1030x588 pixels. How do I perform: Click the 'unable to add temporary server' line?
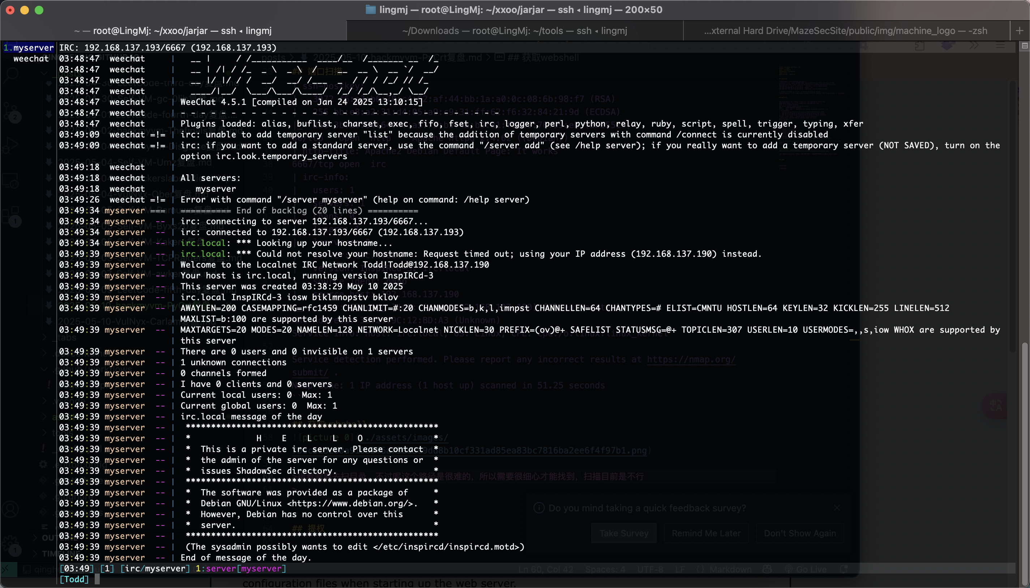pos(504,135)
